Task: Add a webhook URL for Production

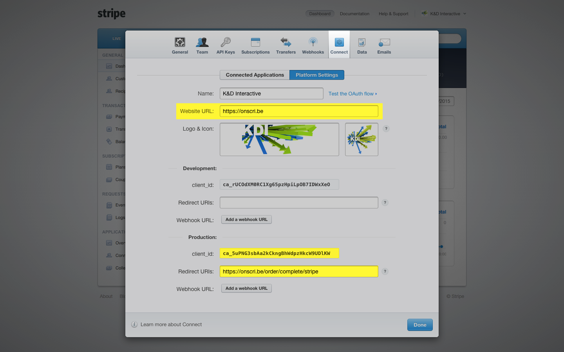Action: point(246,289)
